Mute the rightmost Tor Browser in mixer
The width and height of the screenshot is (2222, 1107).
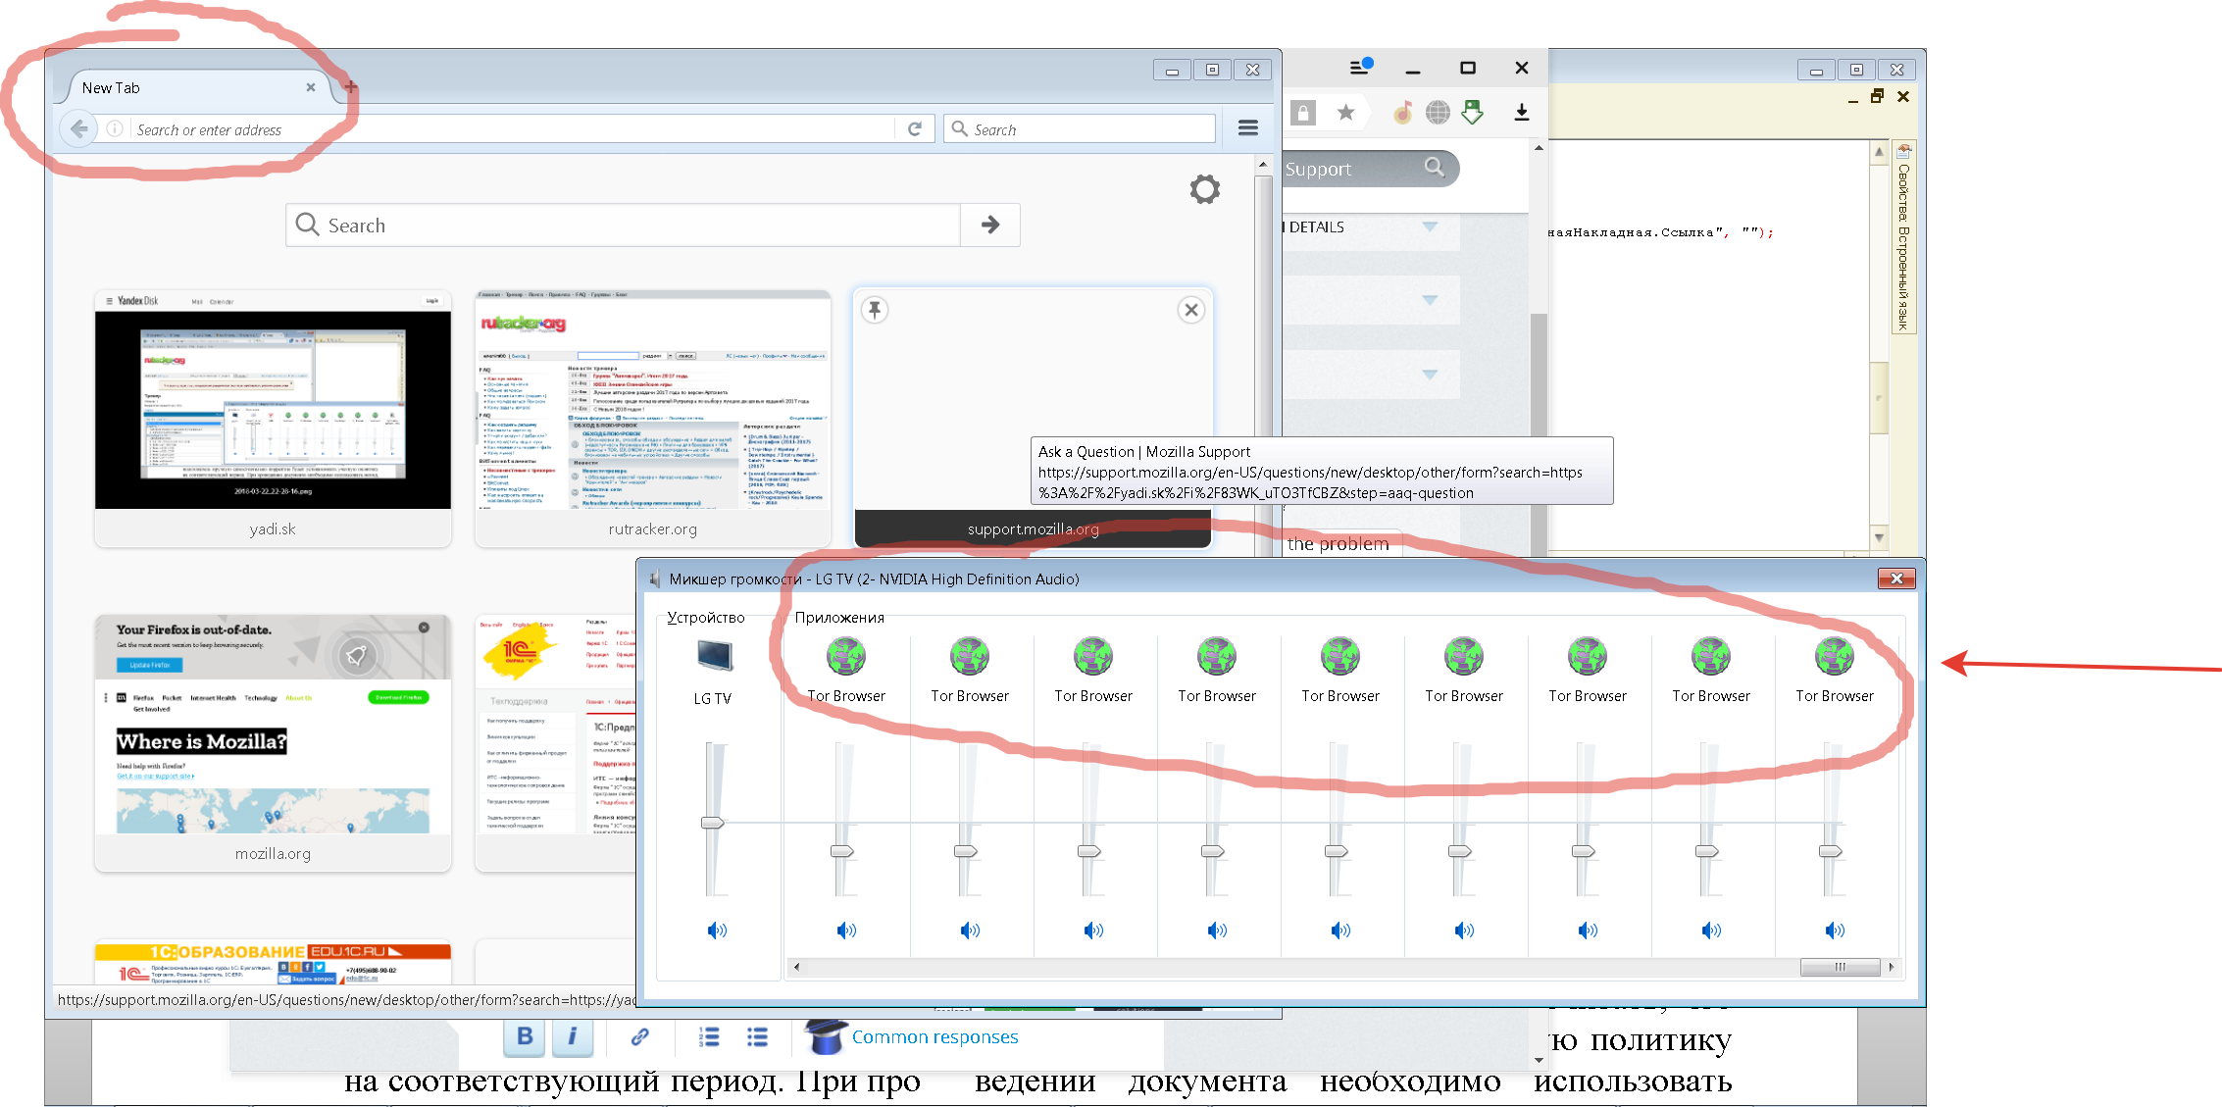(1835, 930)
